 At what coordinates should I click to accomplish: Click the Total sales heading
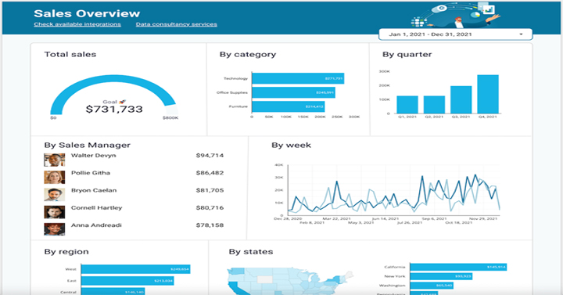tap(70, 55)
